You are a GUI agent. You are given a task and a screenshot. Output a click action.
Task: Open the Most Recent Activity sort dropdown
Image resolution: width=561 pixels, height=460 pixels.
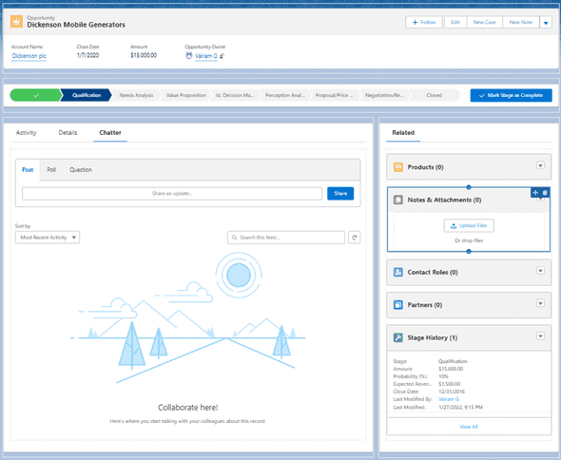(48, 238)
